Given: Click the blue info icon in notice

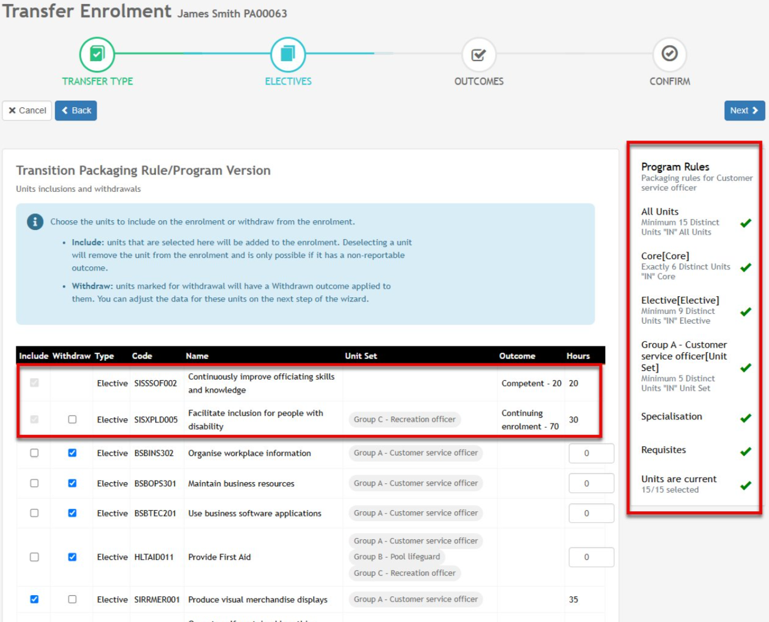Looking at the screenshot, I should 35,221.
